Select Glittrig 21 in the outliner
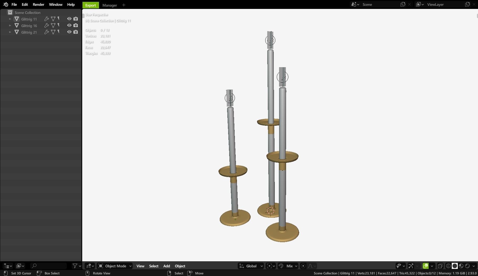This screenshot has width=478, height=276. click(29, 32)
